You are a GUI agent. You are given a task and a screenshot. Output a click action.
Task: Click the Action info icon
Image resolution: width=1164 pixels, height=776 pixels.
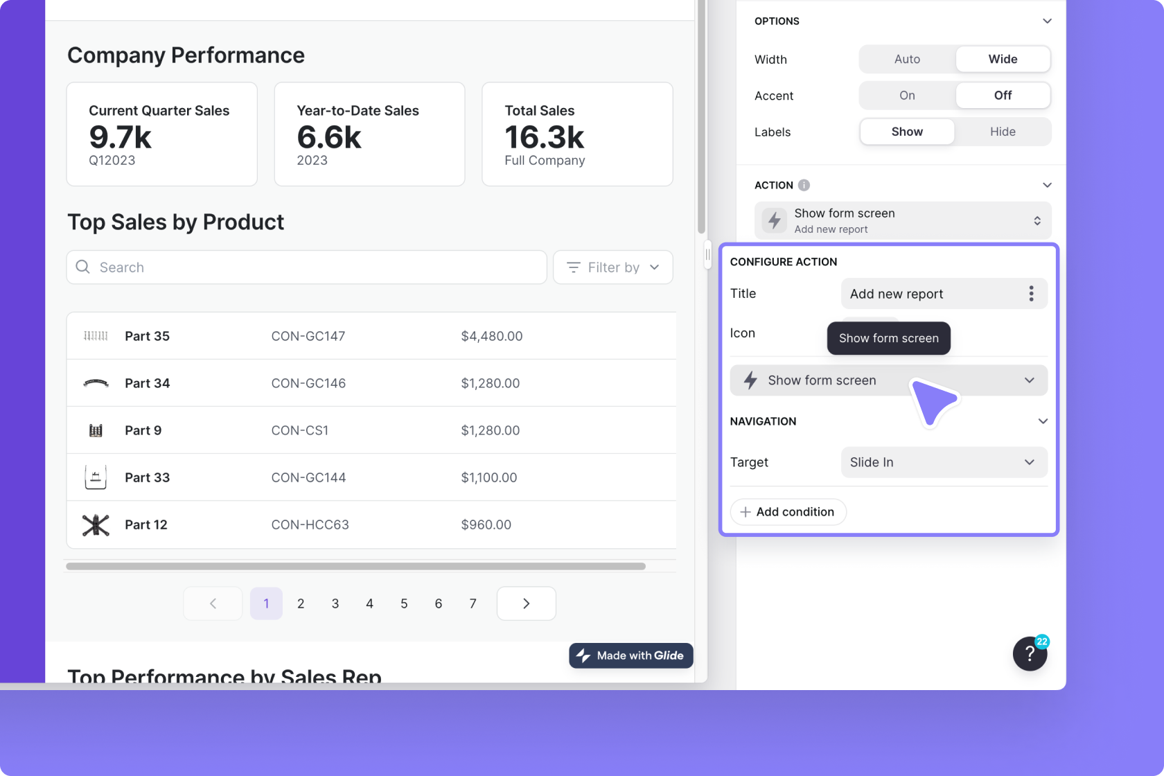tap(804, 185)
